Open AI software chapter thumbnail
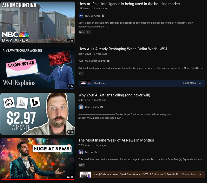207x183 pixels. [86, 83]
